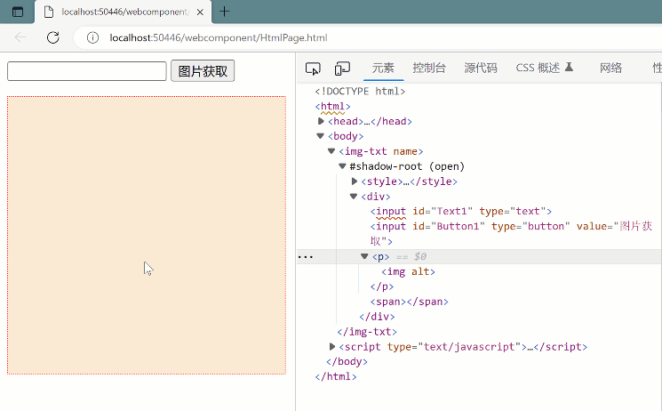Click the CSS overview flask icon
This screenshot has height=411, width=662.
click(x=569, y=67)
